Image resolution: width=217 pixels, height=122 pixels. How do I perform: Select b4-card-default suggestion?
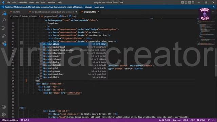pyautogui.click(x=73, y=65)
